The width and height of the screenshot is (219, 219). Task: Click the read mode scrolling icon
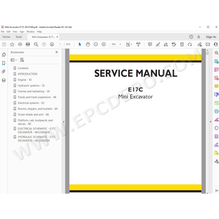138,44
